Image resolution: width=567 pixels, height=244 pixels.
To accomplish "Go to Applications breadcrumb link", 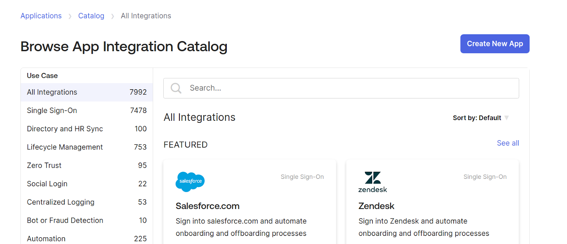I will [x=41, y=16].
